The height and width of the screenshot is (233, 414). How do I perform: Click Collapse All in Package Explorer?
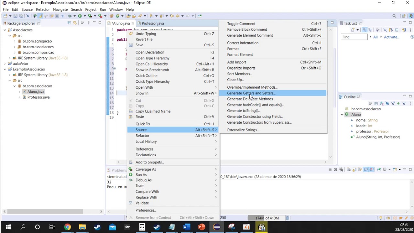coord(69,23)
